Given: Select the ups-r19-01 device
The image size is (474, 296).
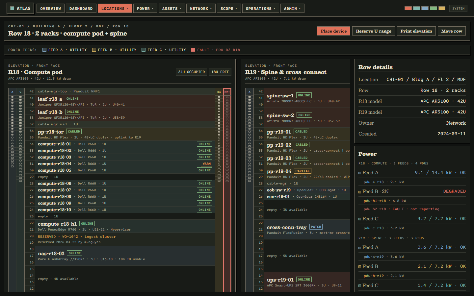Looking at the screenshot, I should click(x=307, y=282).
